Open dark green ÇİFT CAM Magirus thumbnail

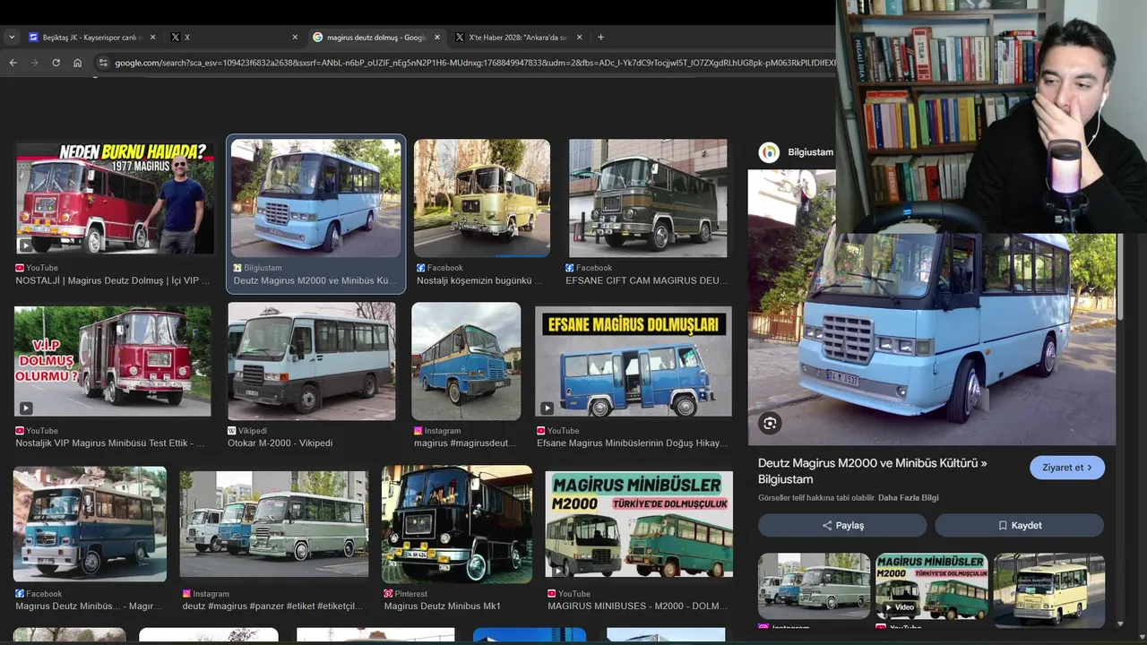click(648, 198)
